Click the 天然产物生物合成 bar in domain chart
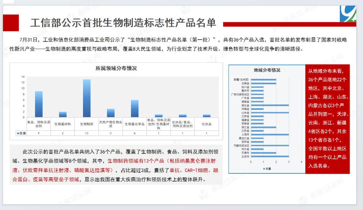 pyautogui.click(x=111, y=113)
